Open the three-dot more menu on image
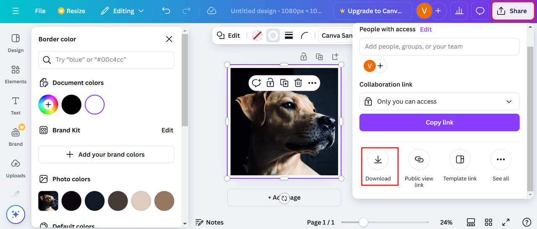The image size is (537, 229). [312, 83]
